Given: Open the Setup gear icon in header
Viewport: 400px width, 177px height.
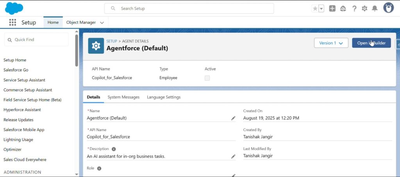Looking at the screenshot, I should click(x=364, y=9).
